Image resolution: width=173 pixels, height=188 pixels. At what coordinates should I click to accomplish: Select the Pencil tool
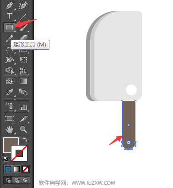coord(10,38)
